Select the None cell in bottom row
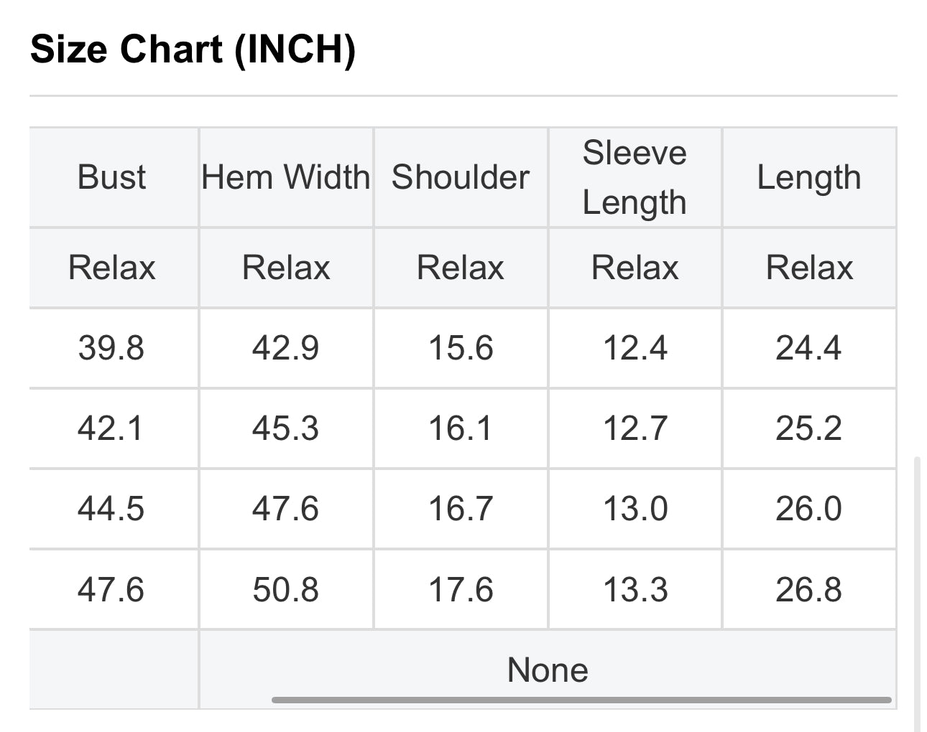The height and width of the screenshot is (732, 927). click(x=548, y=670)
